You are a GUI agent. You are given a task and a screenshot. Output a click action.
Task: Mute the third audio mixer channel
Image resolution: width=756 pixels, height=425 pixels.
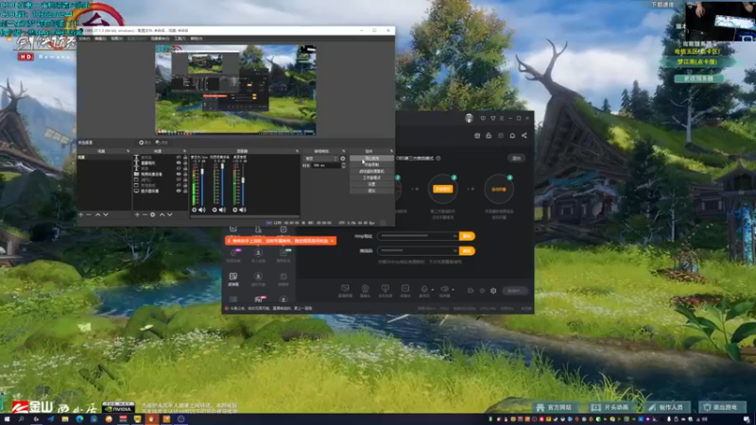(x=243, y=210)
